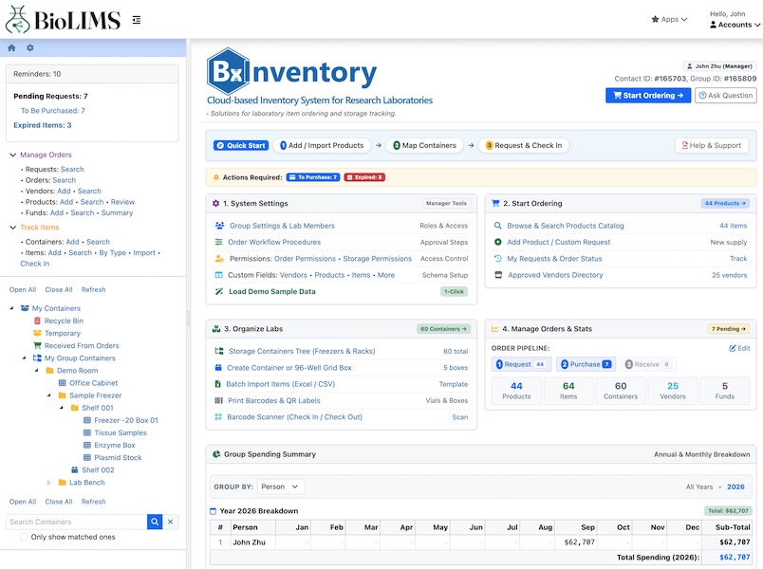Screen dimensions: 763x569
Task: Click Order Workflow Procedures icon
Action: click(219, 242)
